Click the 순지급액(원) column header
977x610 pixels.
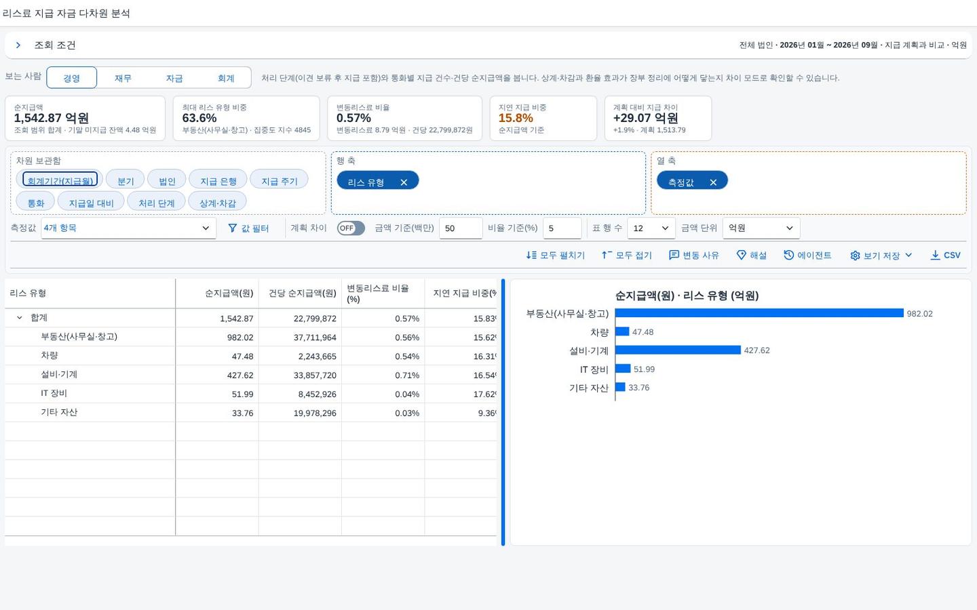(x=217, y=293)
